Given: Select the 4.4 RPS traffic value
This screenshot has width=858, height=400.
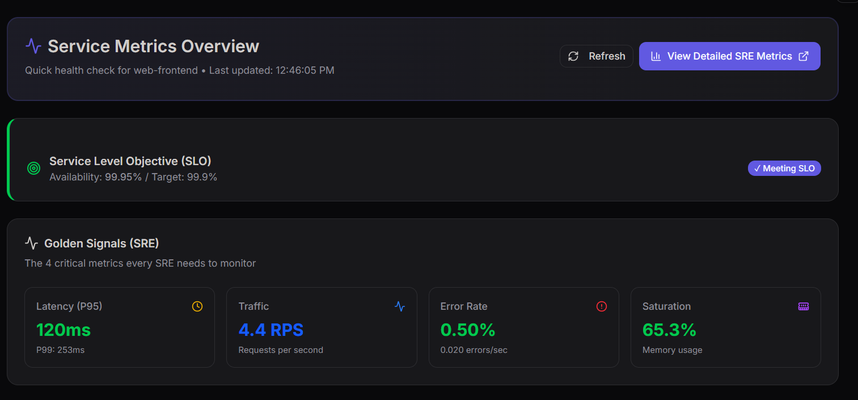Looking at the screenshot, I should click(x=271, y=330).
